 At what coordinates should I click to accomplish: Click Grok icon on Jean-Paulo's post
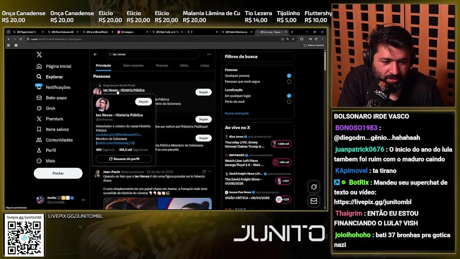204,172
